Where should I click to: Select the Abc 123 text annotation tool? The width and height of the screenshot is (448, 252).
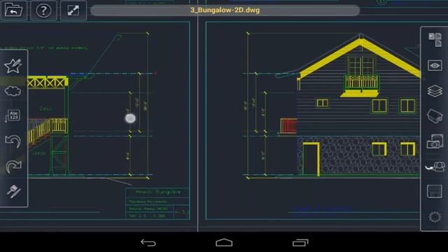pos(13,115)
